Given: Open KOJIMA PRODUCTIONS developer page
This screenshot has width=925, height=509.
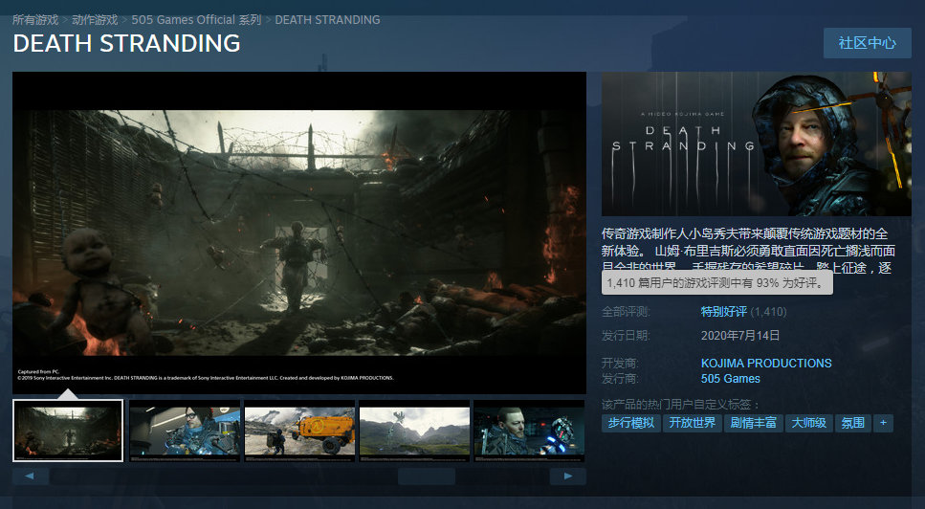Looking at the screenshot, I should 766,363.
